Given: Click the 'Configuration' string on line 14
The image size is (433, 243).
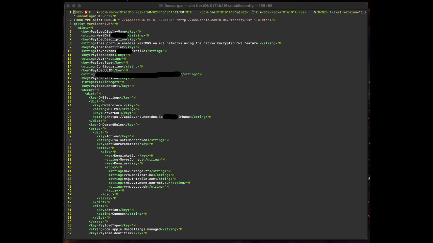Looking at the screenshot, I should [x=109, y=66].
